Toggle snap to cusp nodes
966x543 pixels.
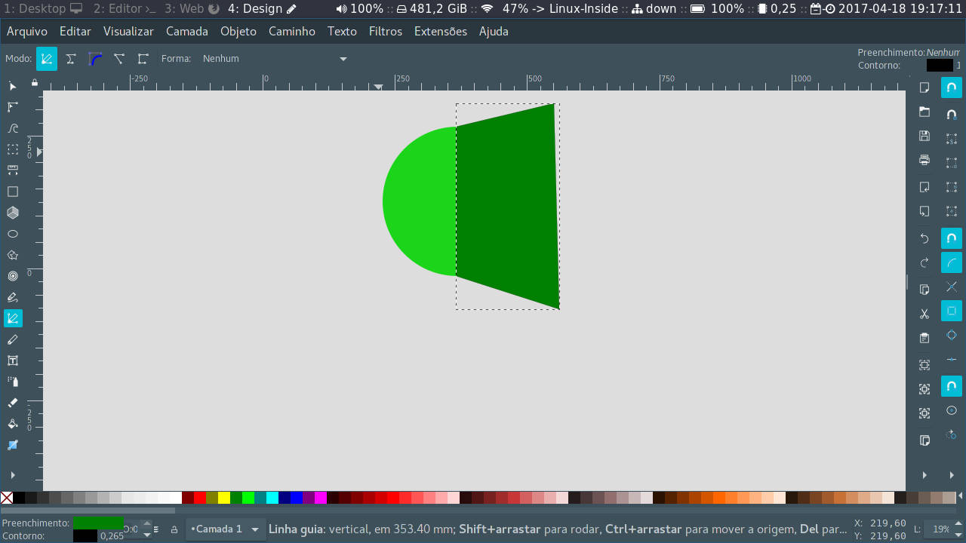[952, 311]
